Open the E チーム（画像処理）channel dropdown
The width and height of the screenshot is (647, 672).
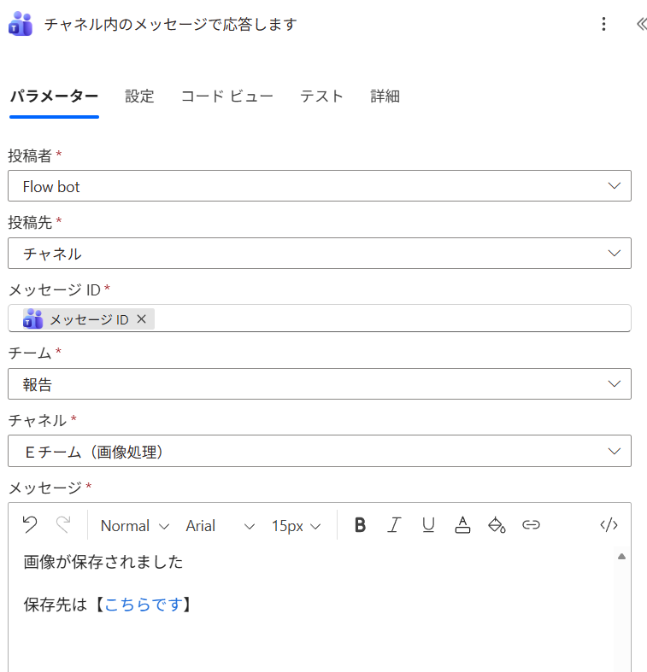(x=319, y=451)
